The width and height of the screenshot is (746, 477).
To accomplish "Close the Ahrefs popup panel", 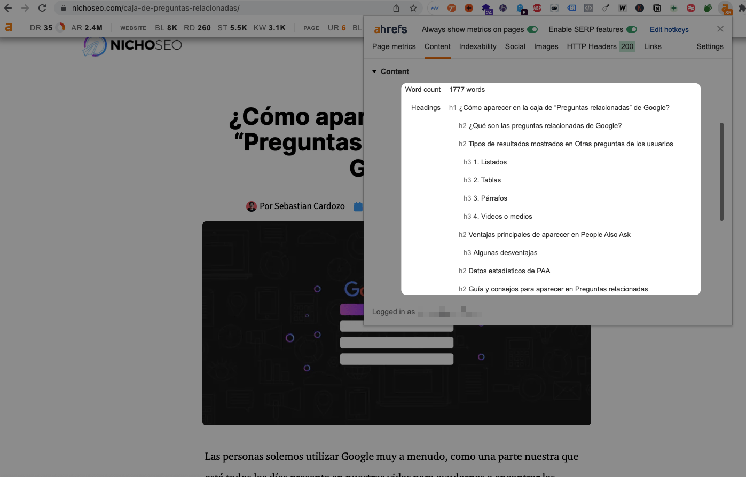I will 720,29.
